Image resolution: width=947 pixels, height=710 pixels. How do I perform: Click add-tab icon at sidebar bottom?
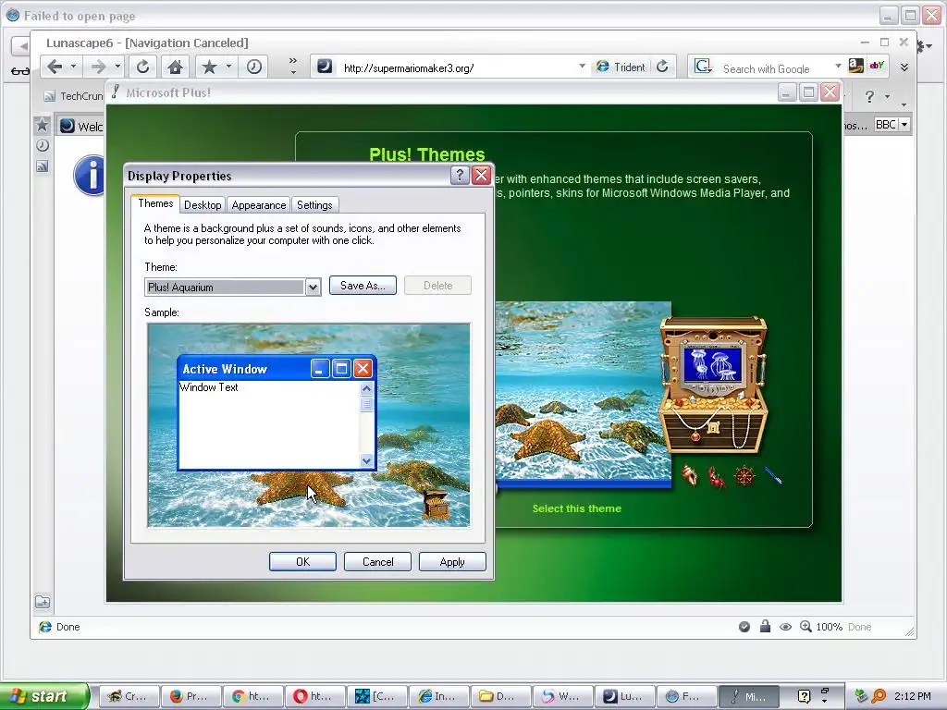43,602
